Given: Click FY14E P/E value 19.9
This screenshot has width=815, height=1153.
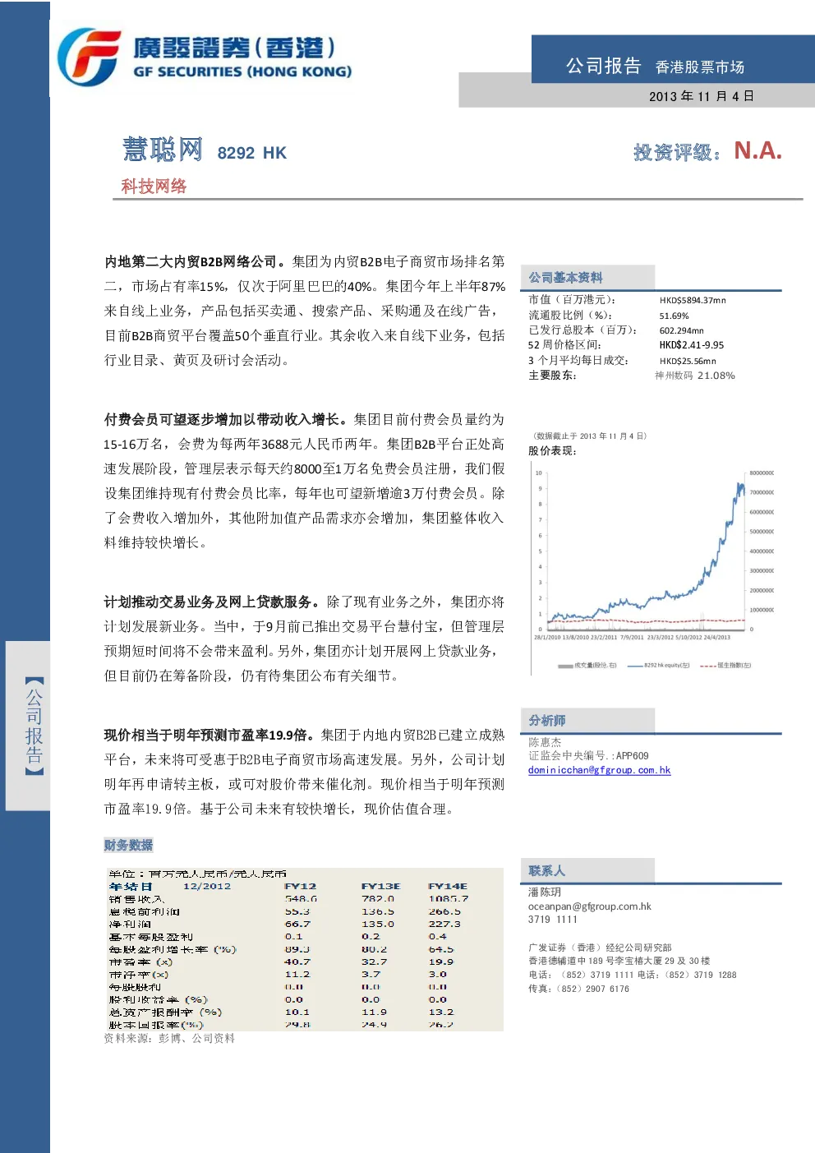Looking at the screenshot, I should coord(440,962).
